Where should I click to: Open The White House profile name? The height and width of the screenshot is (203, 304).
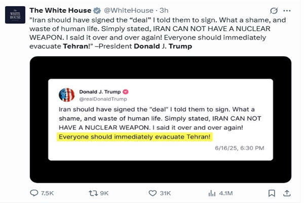click(60, 10)
